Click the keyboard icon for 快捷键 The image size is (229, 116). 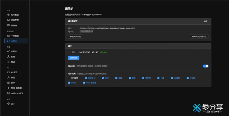click(8, 25)
